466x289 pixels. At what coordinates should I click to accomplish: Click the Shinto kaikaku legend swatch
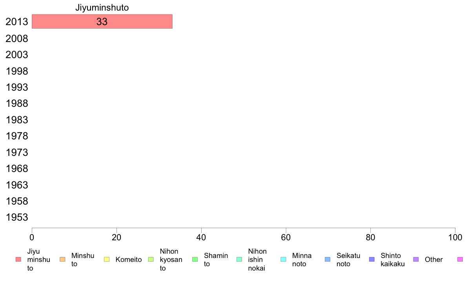tap(372, 259)
